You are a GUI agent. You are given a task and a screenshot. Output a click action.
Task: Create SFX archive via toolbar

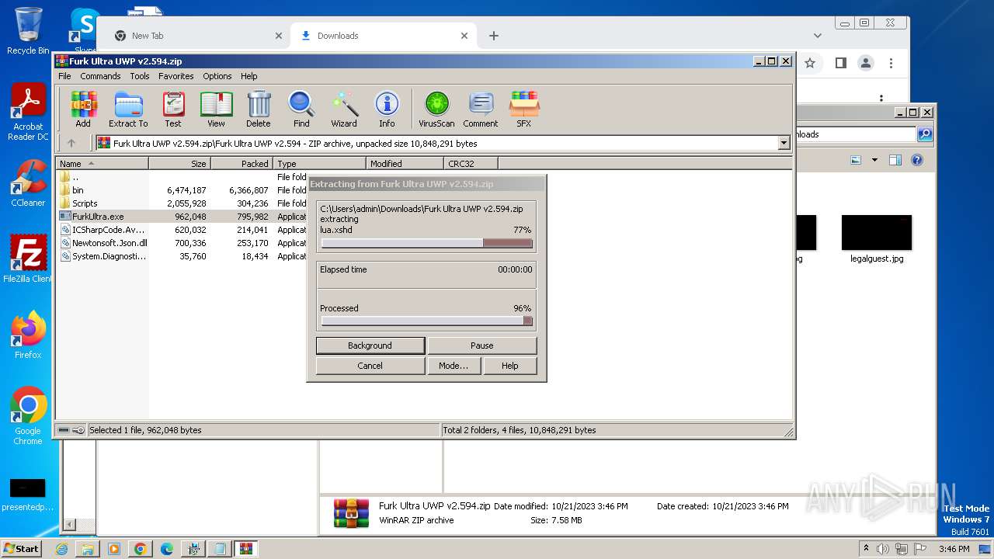524,109
